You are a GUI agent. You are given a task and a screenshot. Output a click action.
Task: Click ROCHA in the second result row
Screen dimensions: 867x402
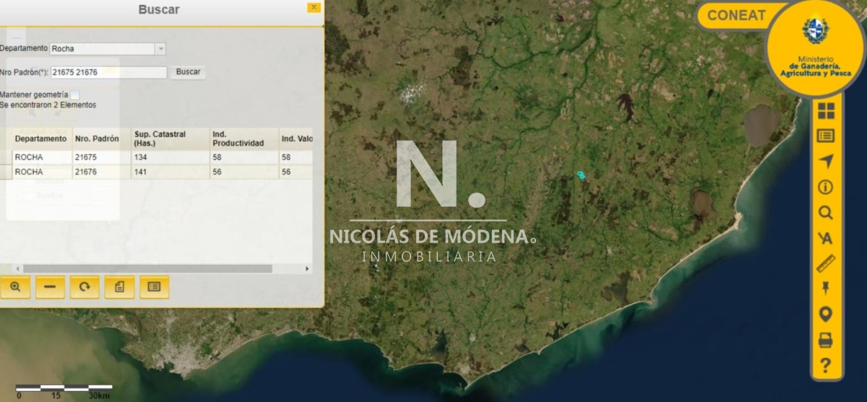[41, 172]
